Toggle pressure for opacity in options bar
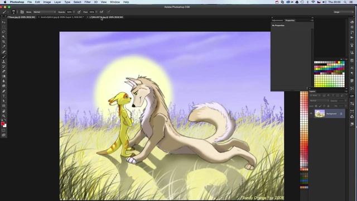Viewport: 357px width, 201px height. coord(79,12)
